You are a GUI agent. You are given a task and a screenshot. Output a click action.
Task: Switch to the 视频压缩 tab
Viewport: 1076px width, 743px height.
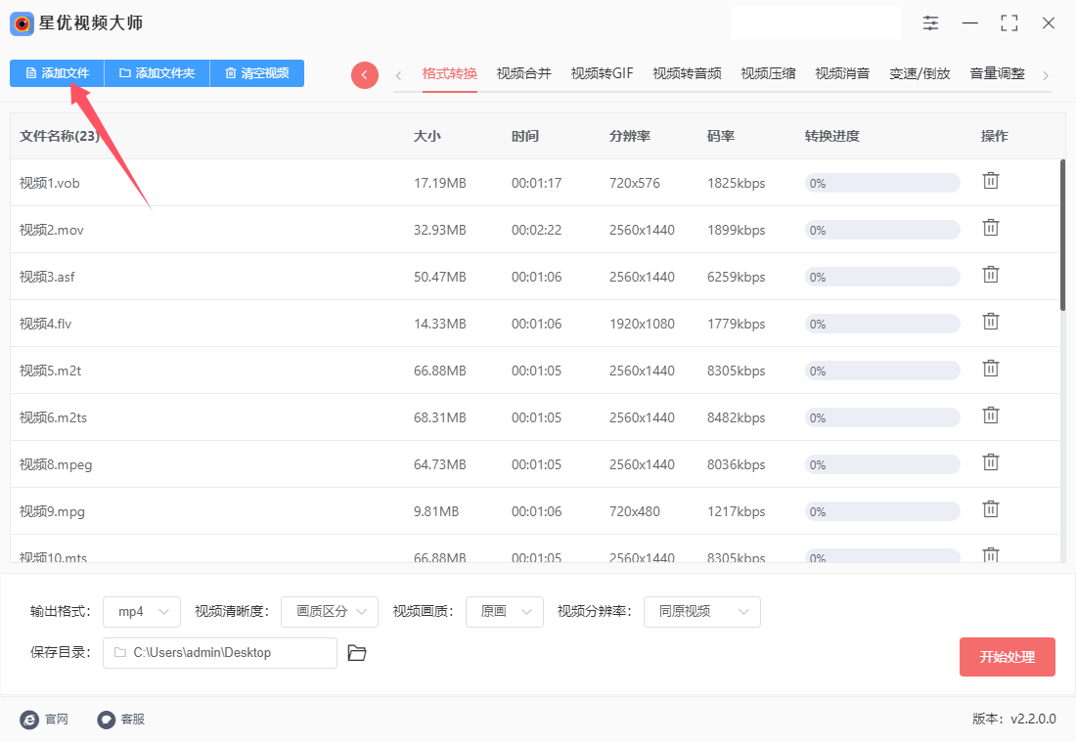pos(768,73)
